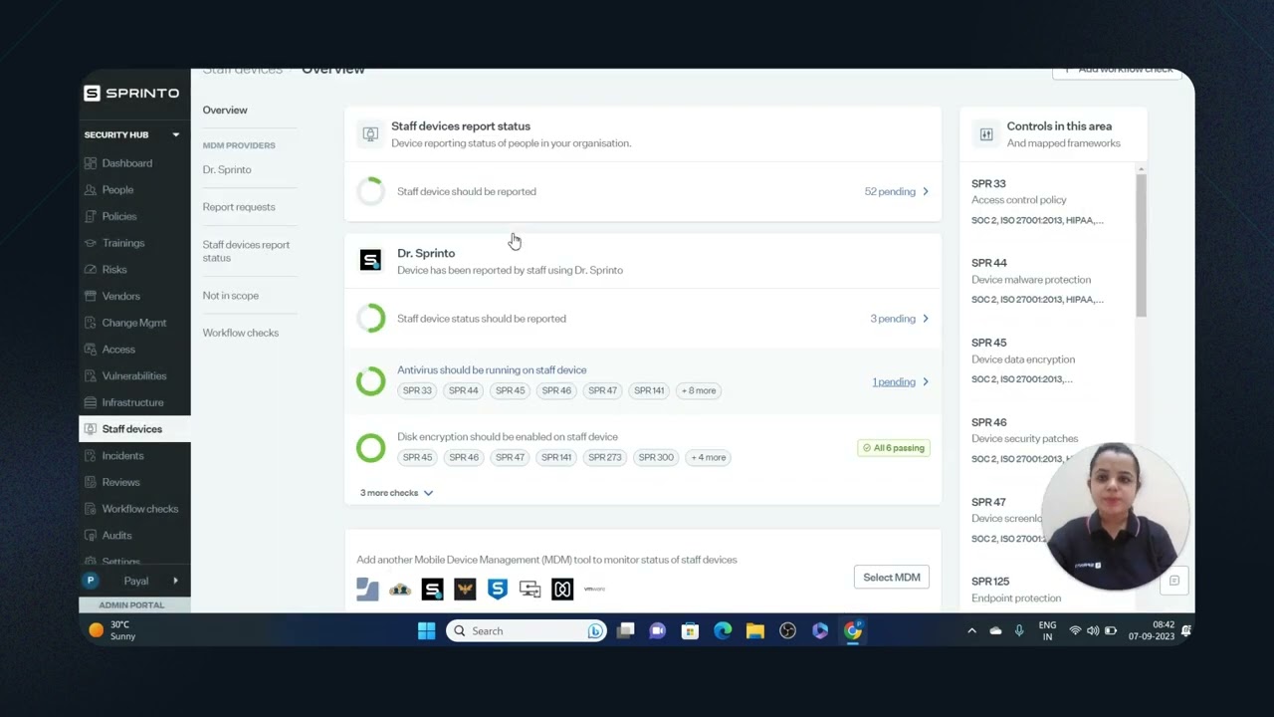Open SPR 45 Device data encryption

tap(1023, 360)
